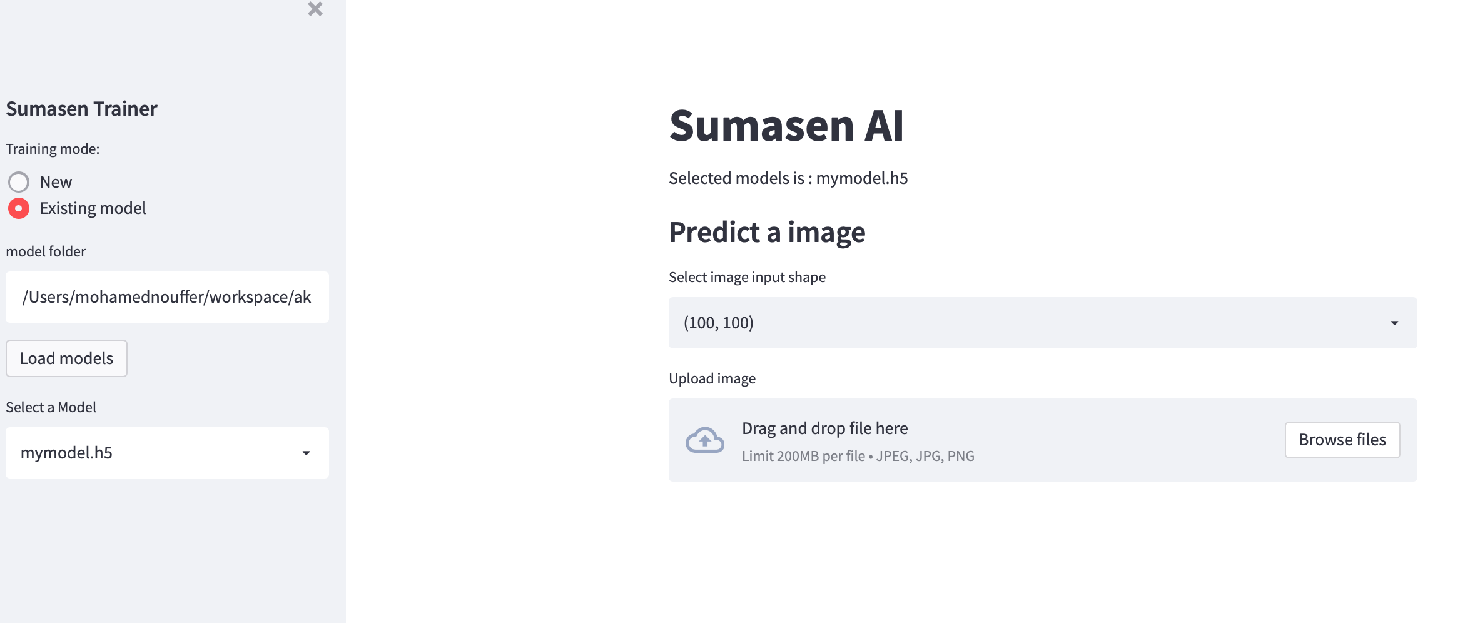The image size is (1460, 623).
Task: Click the "Select image input shape" label
Action: [x=747, y=277]
